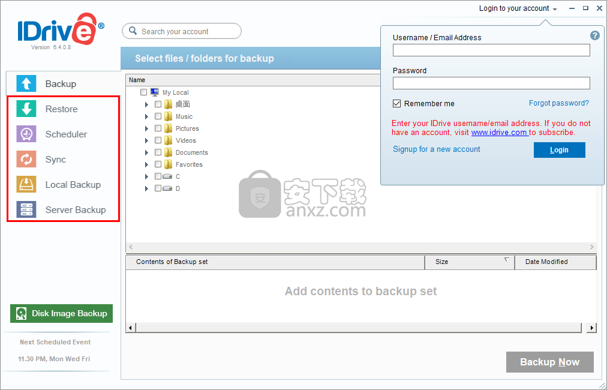Screen dimensions: 607x390
Task: Click the bottom scrollbar right arrow
Action: pos(591,328)
